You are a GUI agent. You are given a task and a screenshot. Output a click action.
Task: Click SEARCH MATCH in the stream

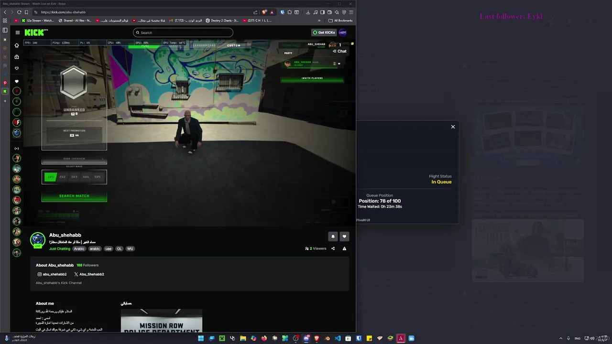pyautogui.click(x=74, y=196)
